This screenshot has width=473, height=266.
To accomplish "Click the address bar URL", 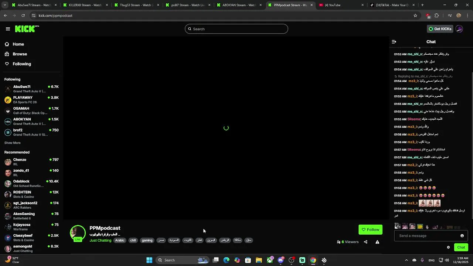I will (55, 16).
